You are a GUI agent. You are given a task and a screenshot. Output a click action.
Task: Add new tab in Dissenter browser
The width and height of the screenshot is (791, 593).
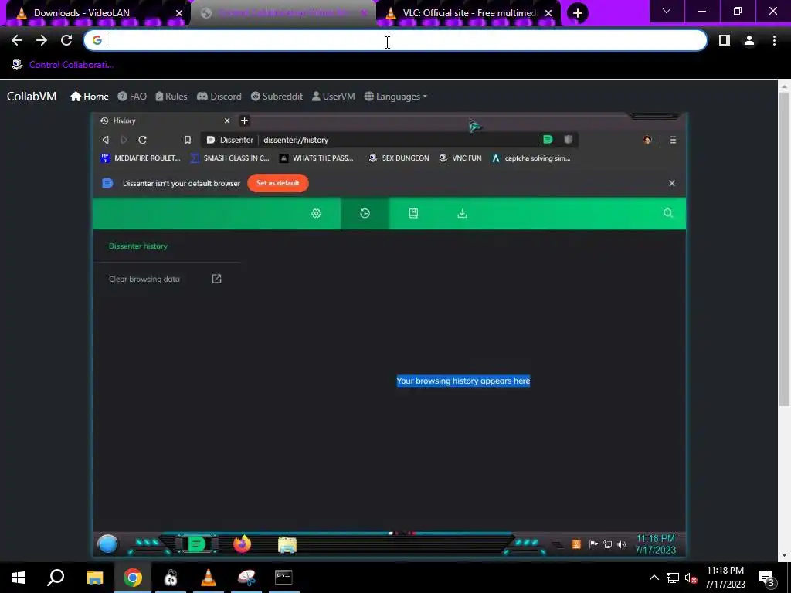pyautogui.click(x=244, y=120)
